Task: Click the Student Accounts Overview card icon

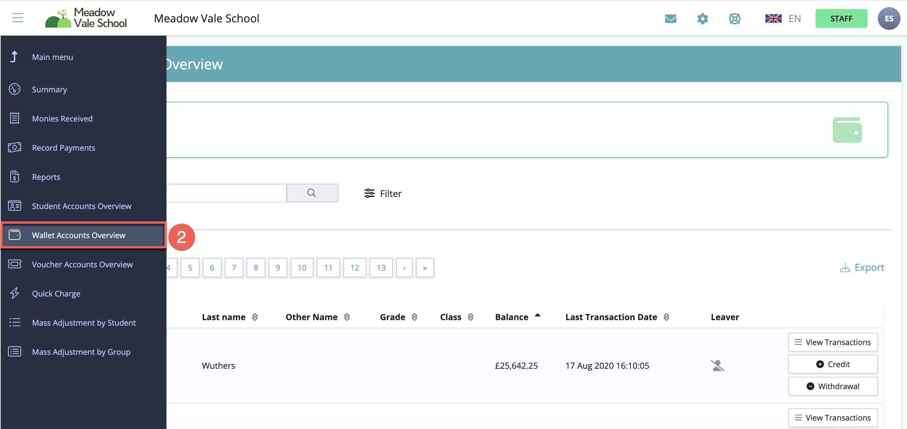Action: tap(15, 206)
